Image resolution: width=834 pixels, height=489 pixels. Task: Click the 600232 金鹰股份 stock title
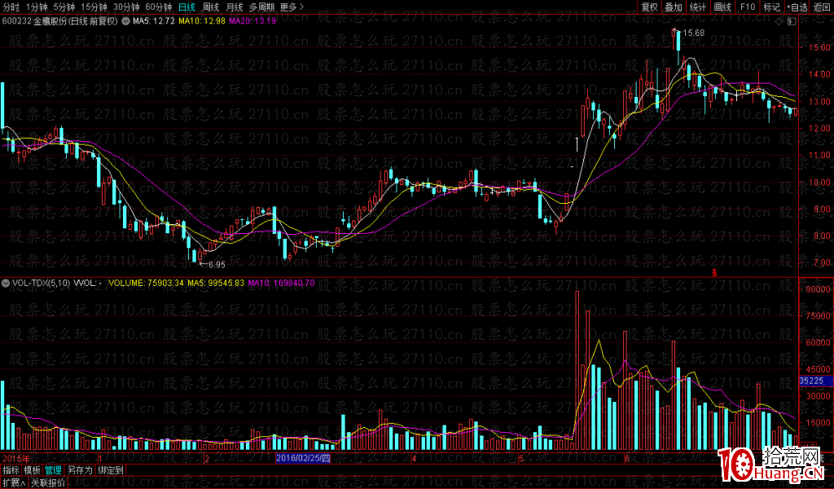coord(59,21)
